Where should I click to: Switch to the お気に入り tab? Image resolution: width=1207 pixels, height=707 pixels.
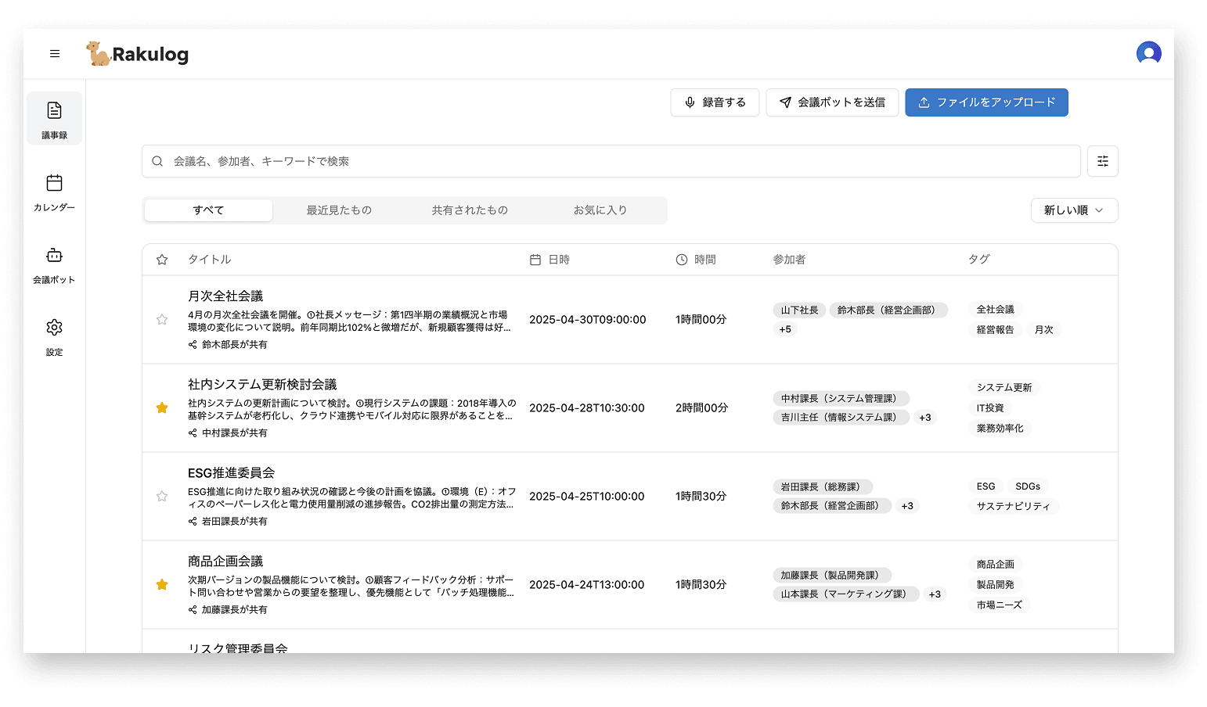pos(601,210)
